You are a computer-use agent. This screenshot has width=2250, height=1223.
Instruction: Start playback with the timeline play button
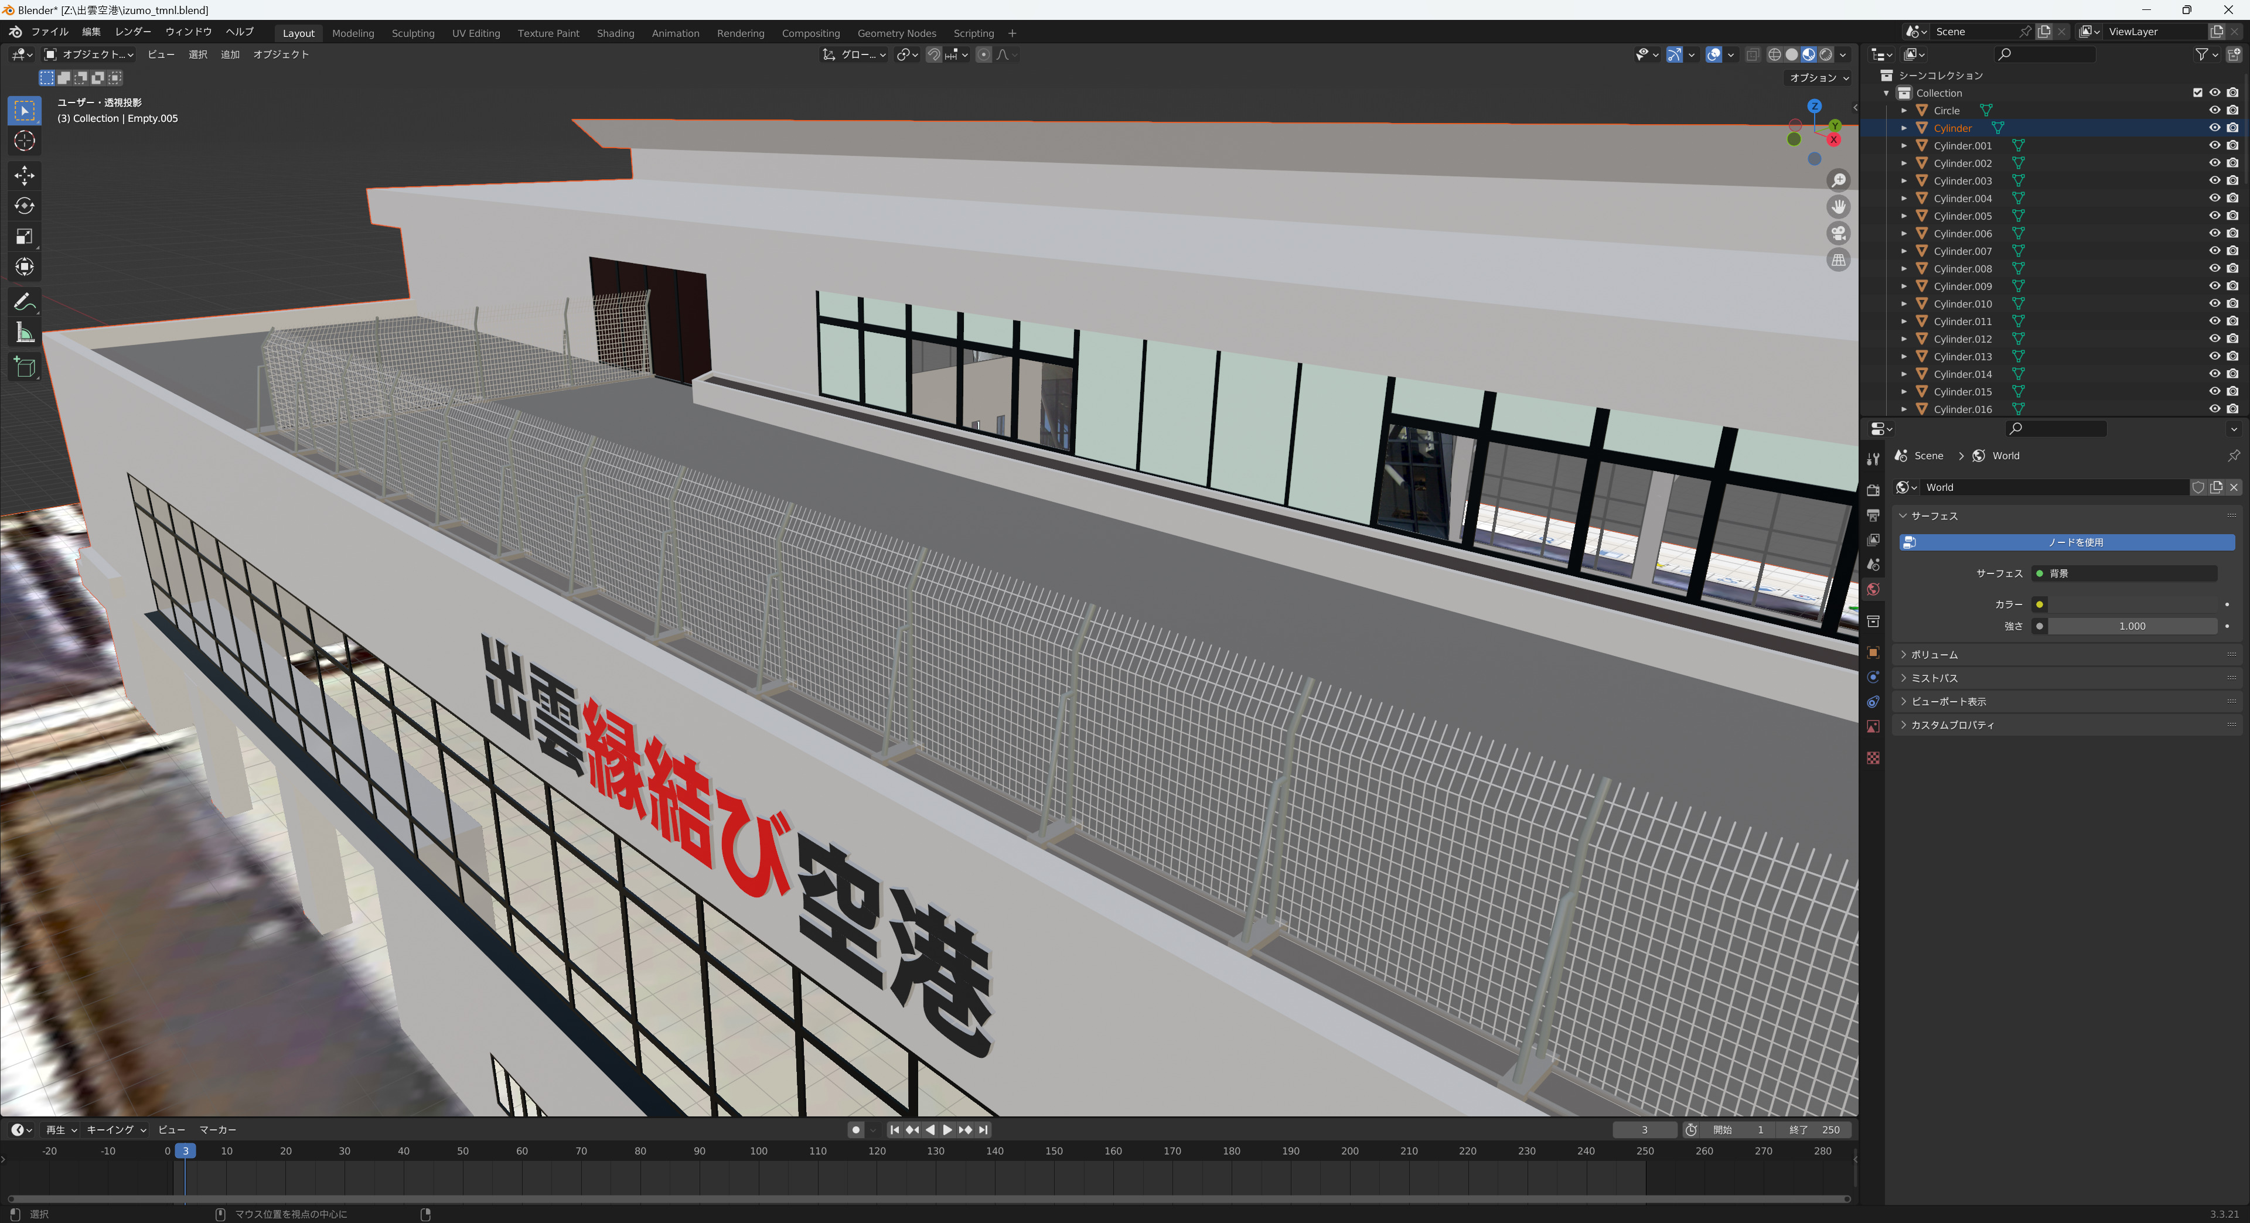coord(947,1130)
